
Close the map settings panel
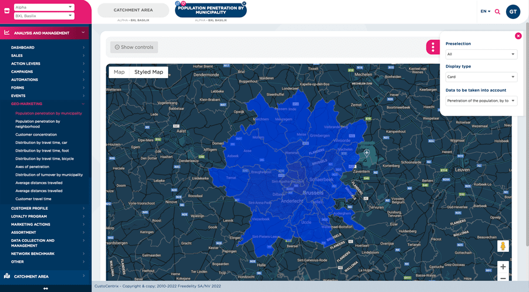[518, 36]
